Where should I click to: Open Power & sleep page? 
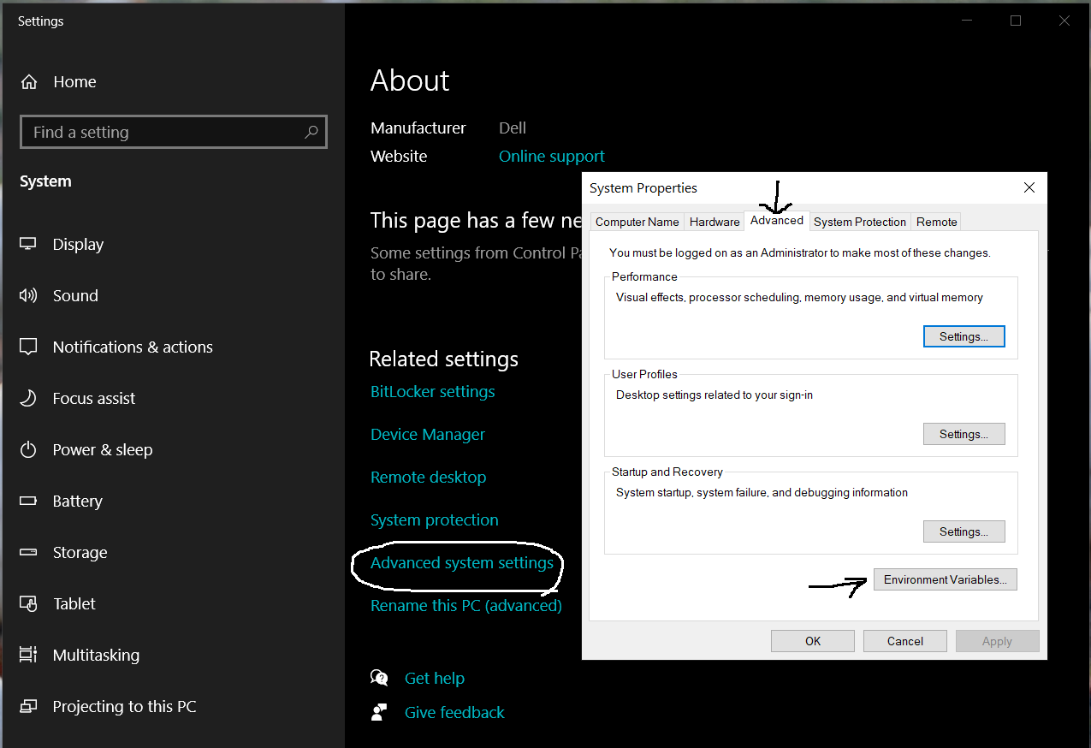point(103,449)
